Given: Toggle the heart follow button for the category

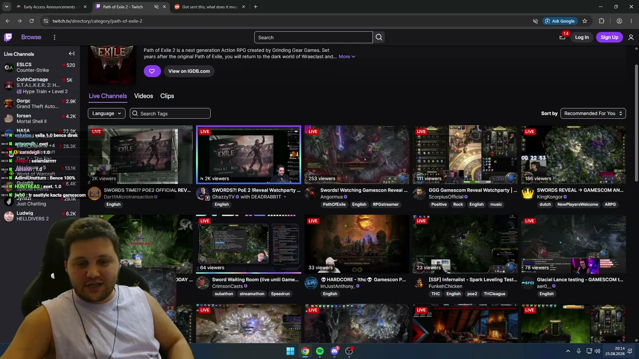Looking at the screenshot, I should 152,71.
